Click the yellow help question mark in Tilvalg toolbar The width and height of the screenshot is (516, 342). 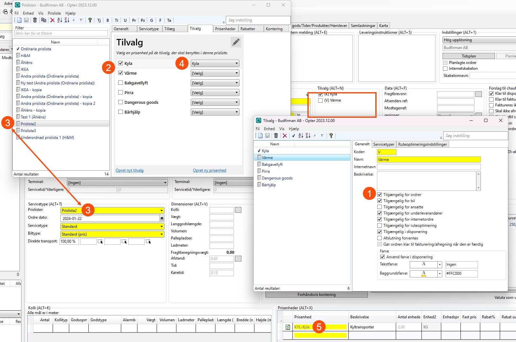click(331, 136)
